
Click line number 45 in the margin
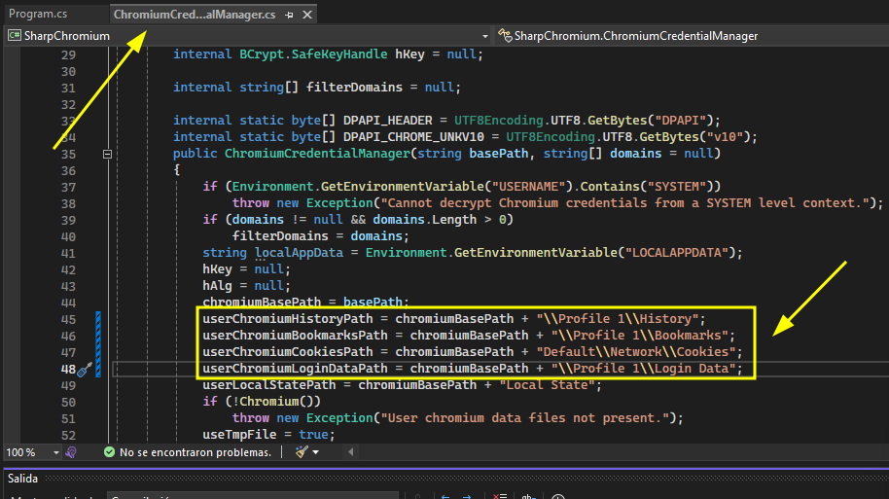coord(68,319)
